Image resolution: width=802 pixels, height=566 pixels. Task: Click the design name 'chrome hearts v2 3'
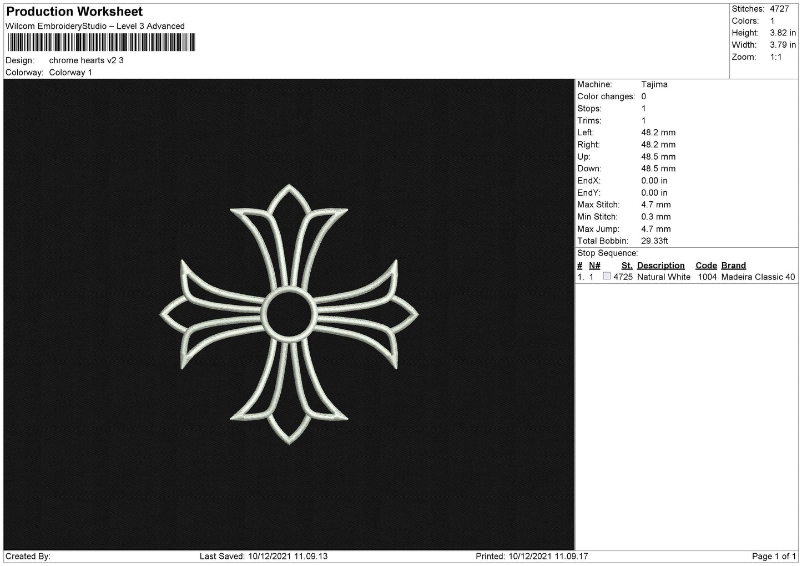click(87, 60)
